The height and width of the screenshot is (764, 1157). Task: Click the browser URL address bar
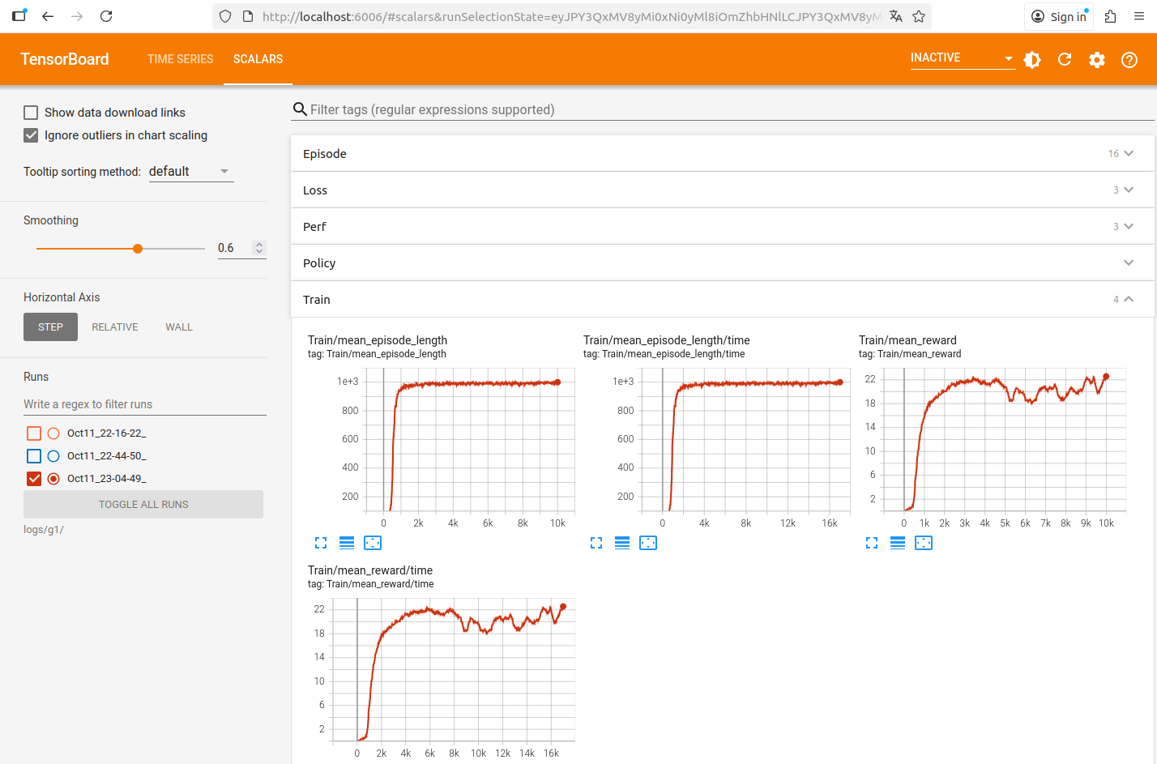click(x=571, y=16)
